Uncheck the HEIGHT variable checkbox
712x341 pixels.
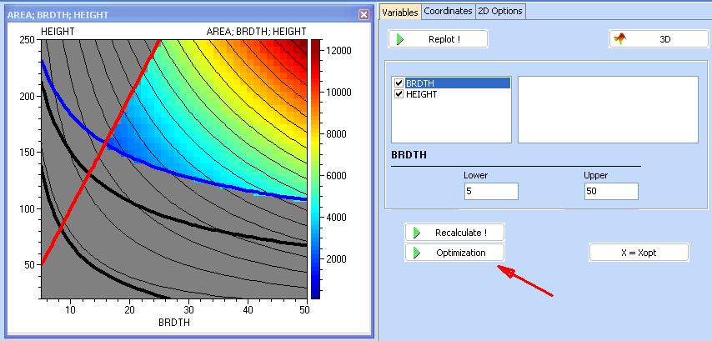(x=399, y=94)
